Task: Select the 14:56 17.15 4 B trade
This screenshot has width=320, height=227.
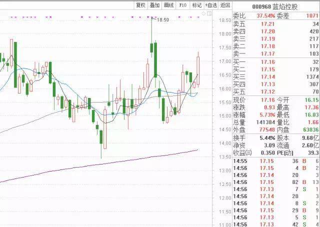Action: point(276,168)
